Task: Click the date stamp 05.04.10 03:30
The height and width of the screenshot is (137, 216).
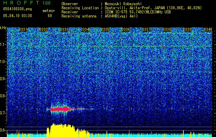Action: pos(18,16)
